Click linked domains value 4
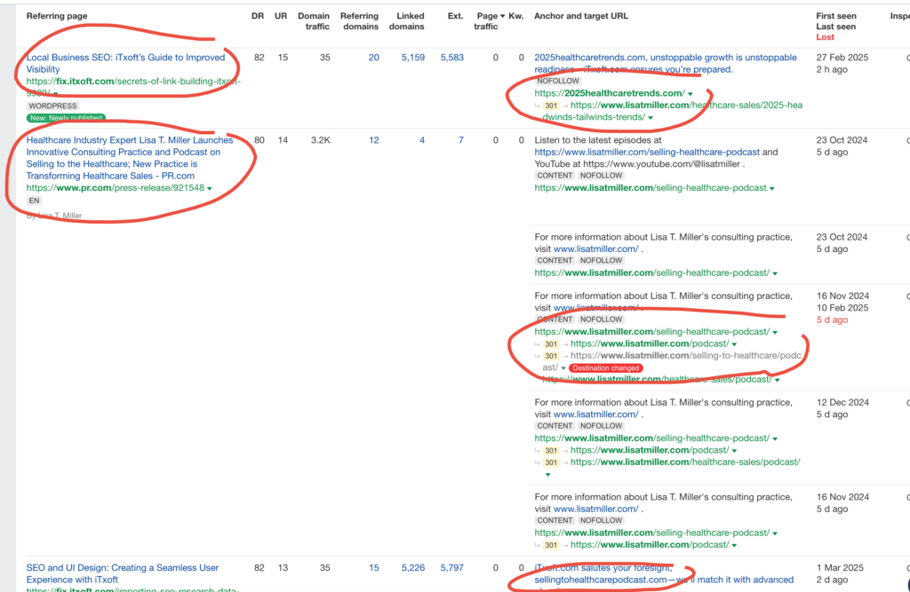Image resolution: width=910 pixels, height=592 pixels. coord(422,140)
